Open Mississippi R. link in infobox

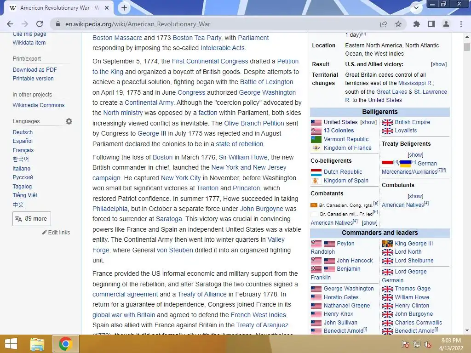(416, 83)
